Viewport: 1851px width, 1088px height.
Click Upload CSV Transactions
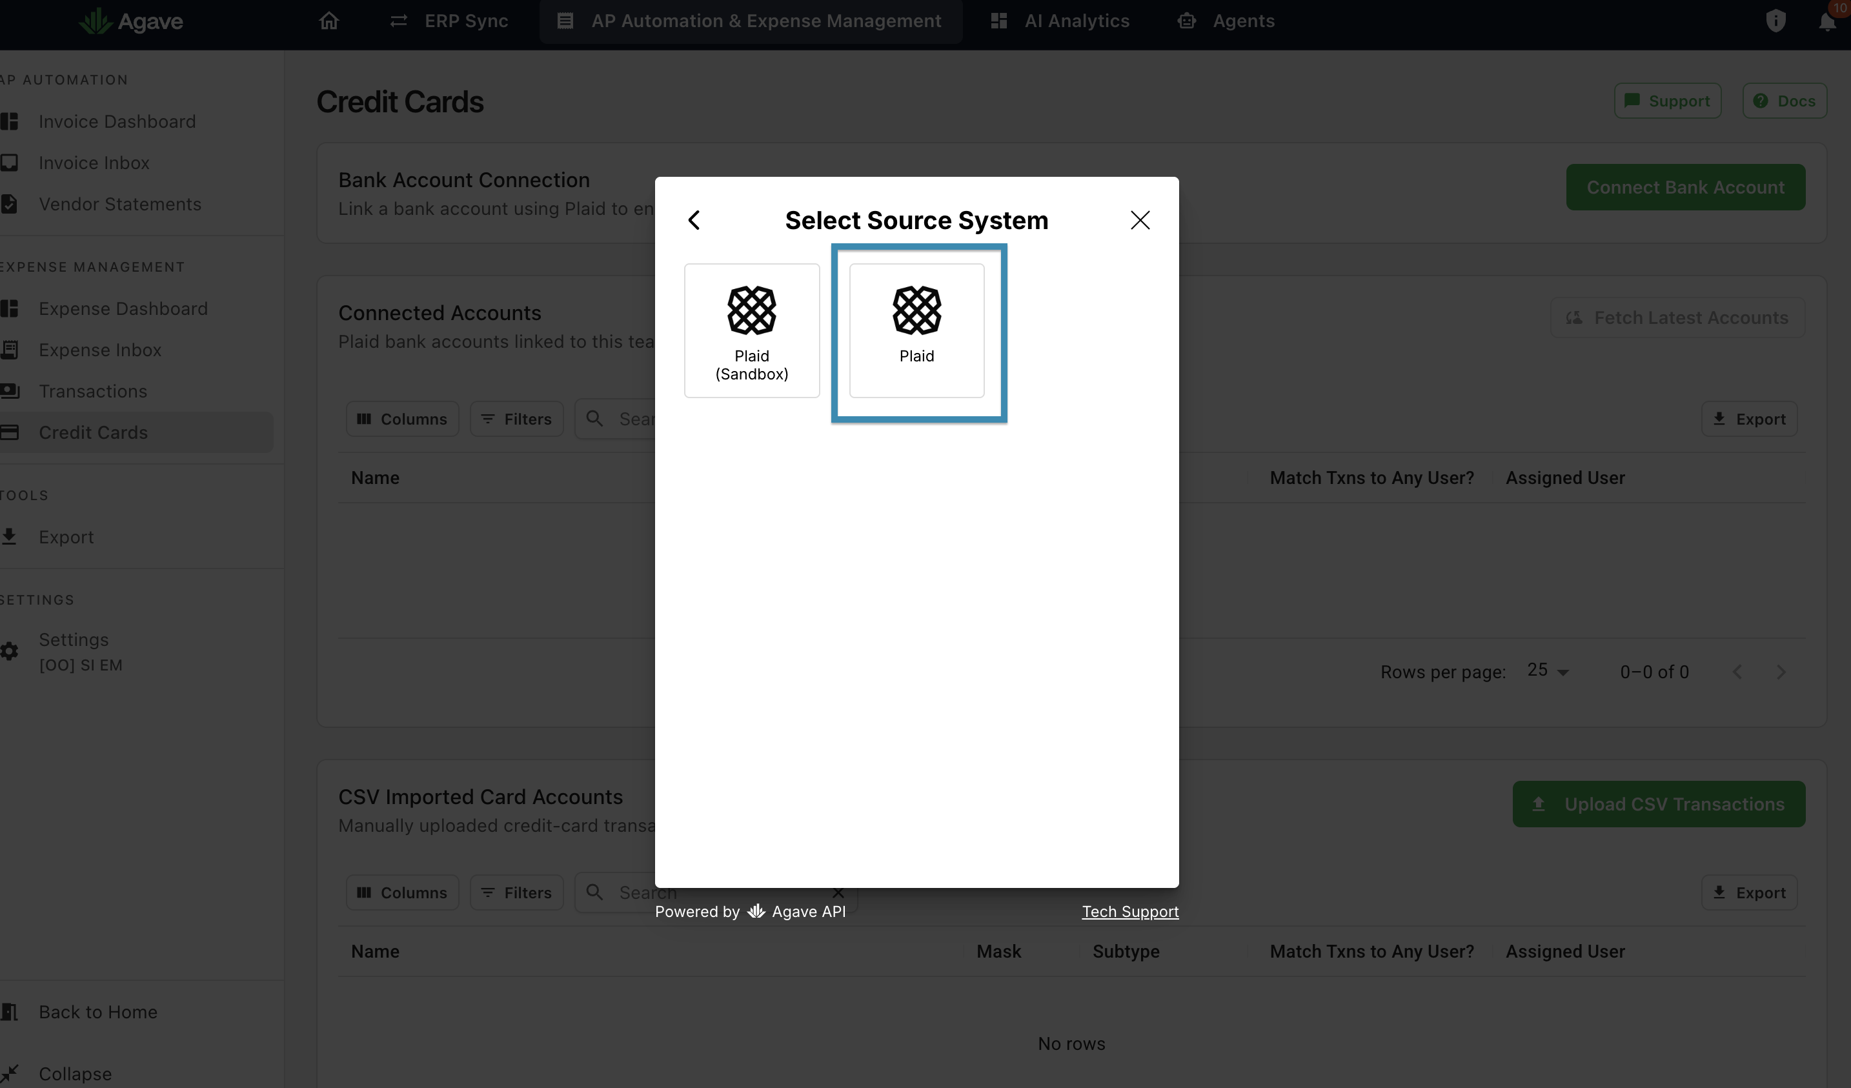coord(1659,805)
